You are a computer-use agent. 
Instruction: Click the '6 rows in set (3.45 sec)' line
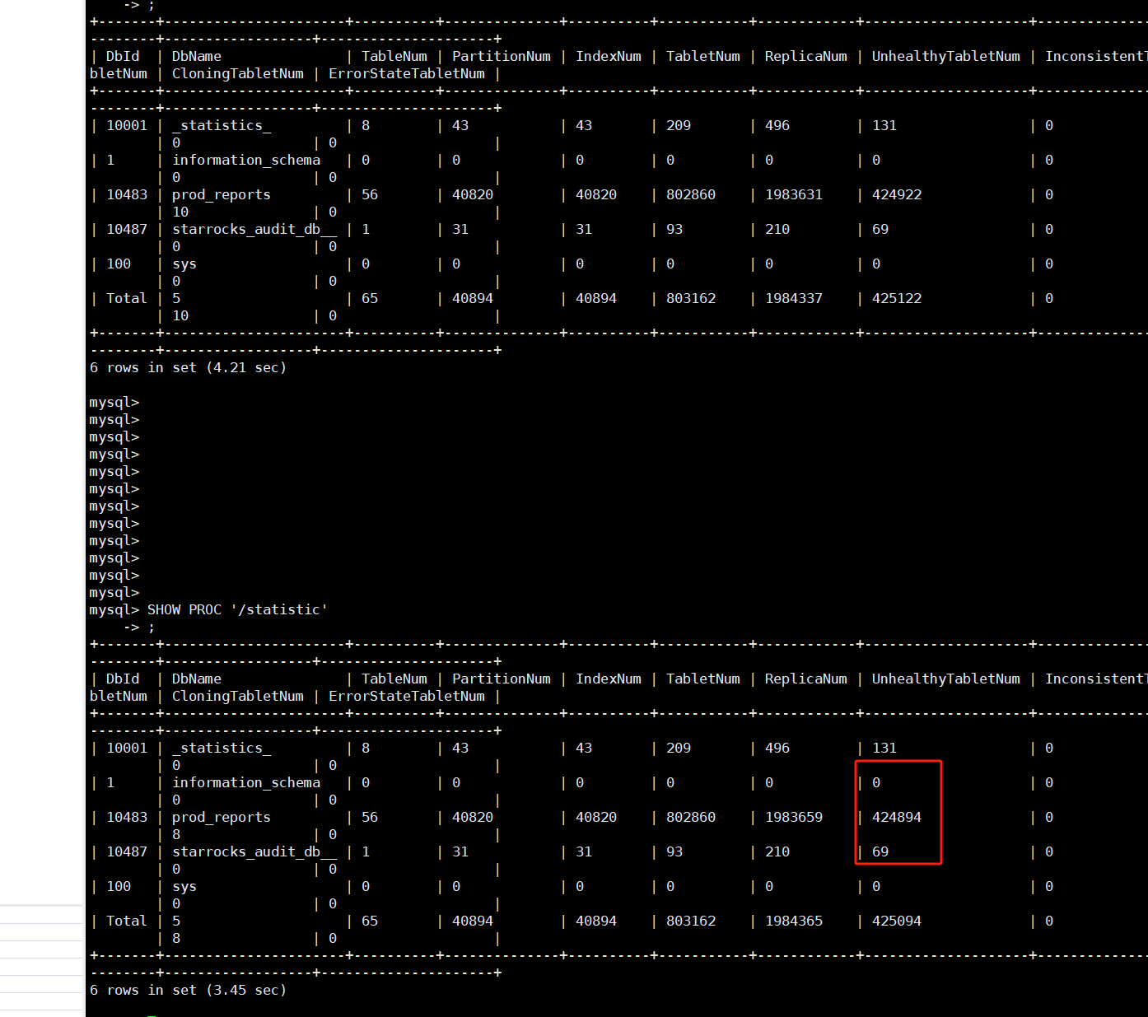pos(188,991)
